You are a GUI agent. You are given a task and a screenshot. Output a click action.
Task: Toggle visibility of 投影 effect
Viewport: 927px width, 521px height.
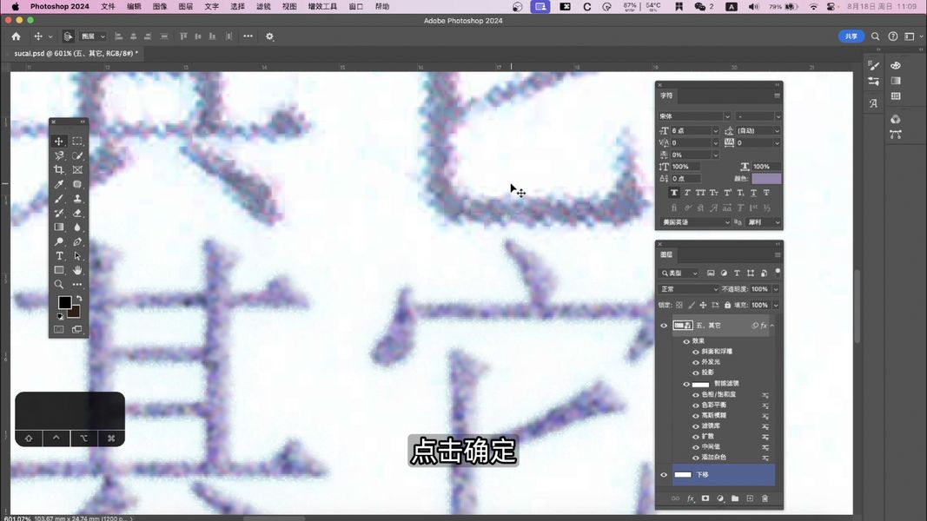coord(696,373)
